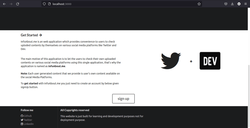
Task: Open the hamburger application menu
Action: click(x=245, y=4)
